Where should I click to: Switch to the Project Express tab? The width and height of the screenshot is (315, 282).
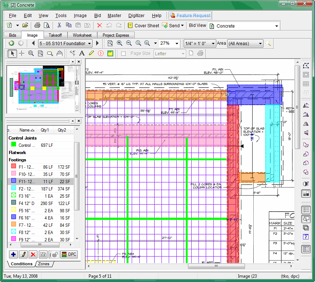[x=116, y=35]
